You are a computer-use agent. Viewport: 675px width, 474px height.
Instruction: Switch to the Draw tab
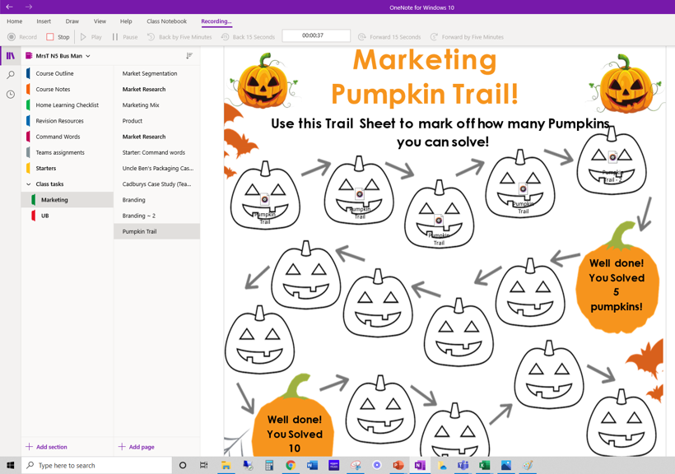coord(72,21)
